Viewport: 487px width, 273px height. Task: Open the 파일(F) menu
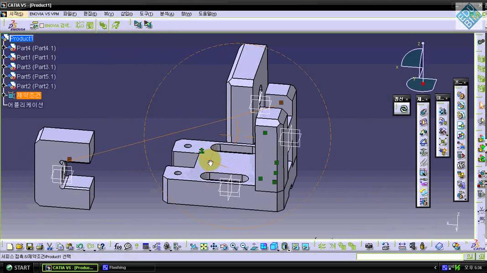click(x=70, y=14)
